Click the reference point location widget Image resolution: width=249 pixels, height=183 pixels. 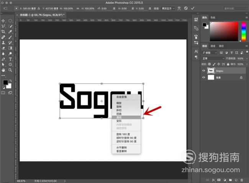point(16,8)
